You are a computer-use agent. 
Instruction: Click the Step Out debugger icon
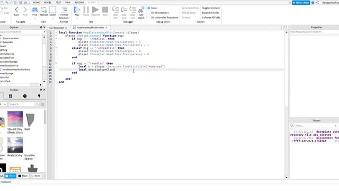click(132, 13)
